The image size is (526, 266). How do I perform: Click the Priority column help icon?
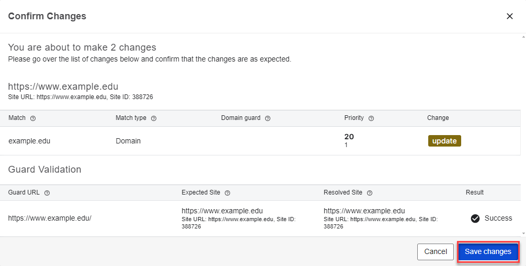[x=371, y=118]
